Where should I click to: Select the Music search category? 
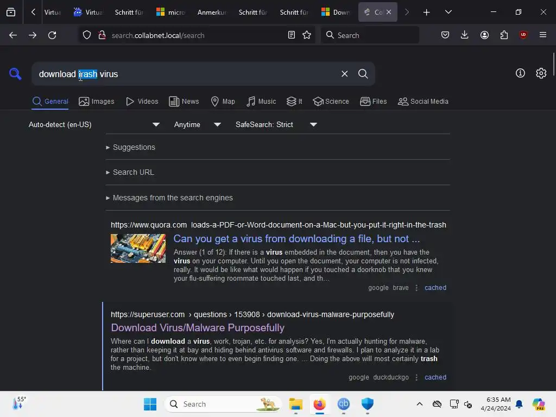[261, 102]
